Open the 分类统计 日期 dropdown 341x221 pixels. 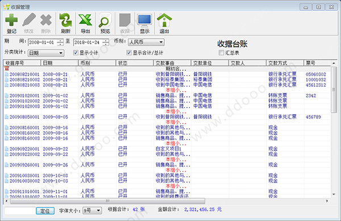[46, 53]
